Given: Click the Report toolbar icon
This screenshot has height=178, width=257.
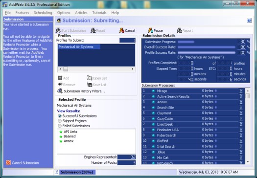Looking at the screenshot, I should pyautogui.click(x=179, y=30).
